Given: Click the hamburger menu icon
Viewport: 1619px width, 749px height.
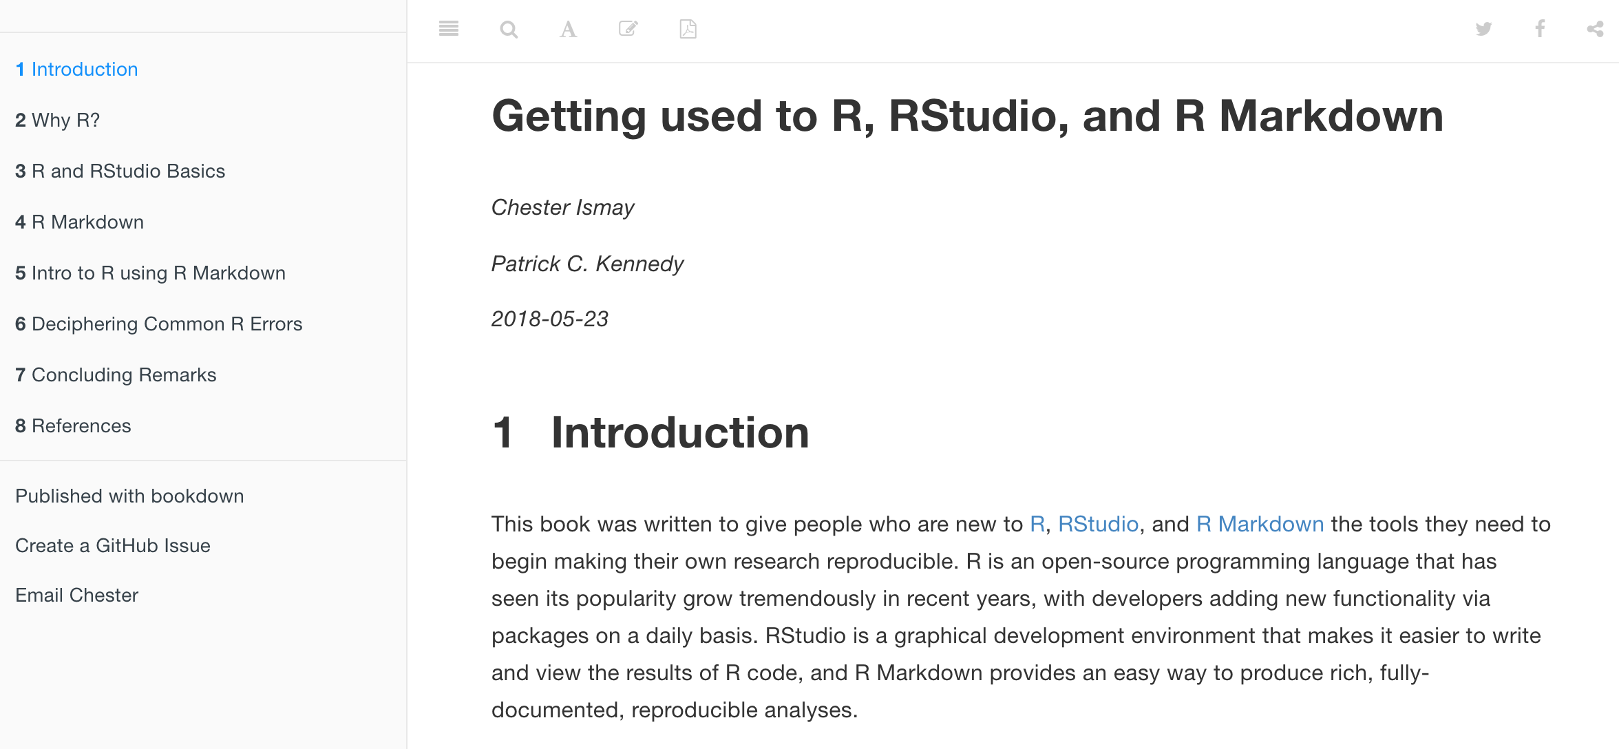Looking at the screenshot, I should [x=447, y=30].
